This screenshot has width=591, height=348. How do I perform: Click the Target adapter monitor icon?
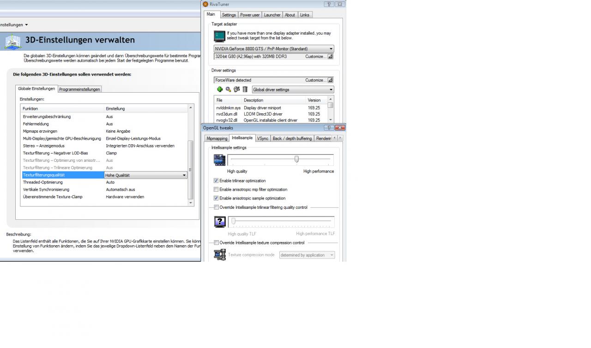220,36
